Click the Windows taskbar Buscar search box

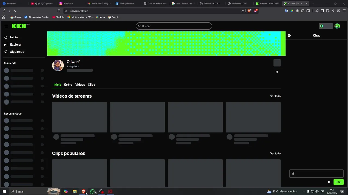[x=35, y=191]
